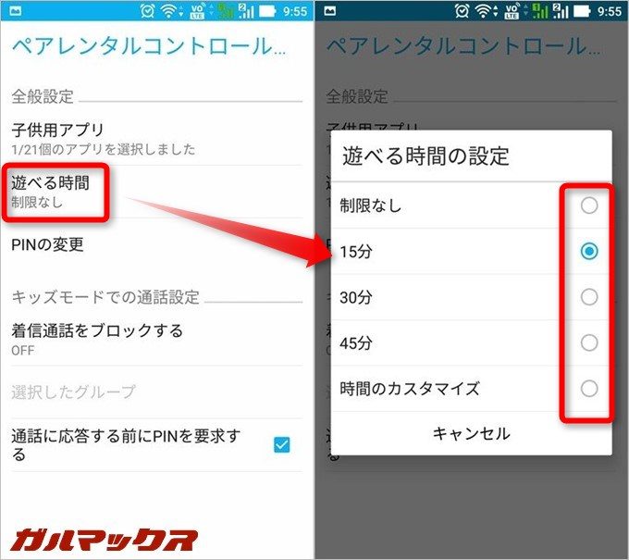This screenshot has height=560, width=629.
Task: Open 着信通話をブロックする setting
Action: coord(157,339)
